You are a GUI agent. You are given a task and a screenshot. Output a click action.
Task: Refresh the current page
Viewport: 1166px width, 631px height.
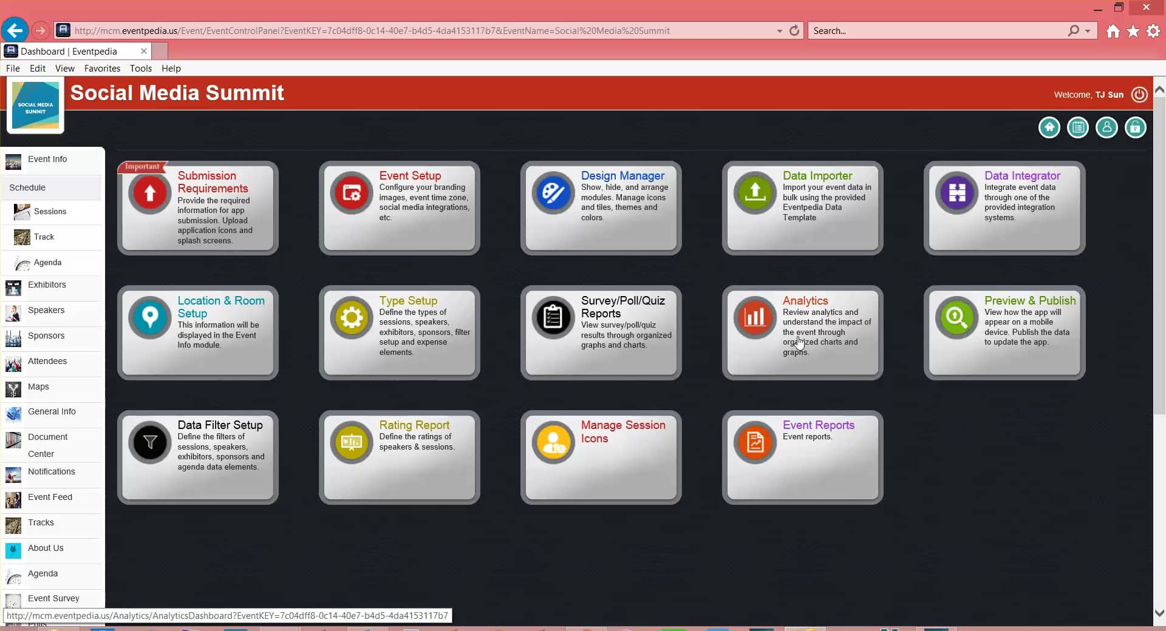point(794,30)
